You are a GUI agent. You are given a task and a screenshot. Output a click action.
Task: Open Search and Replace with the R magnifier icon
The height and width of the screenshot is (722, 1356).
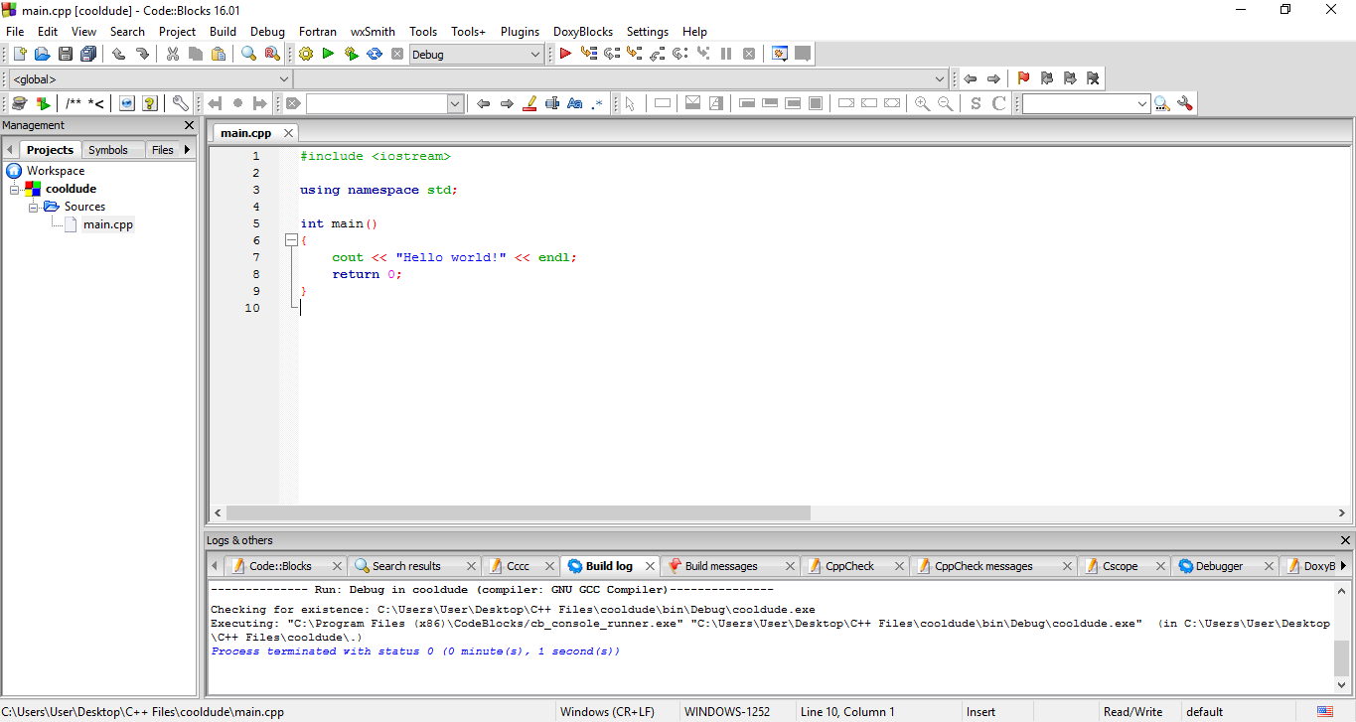(272, 54)
